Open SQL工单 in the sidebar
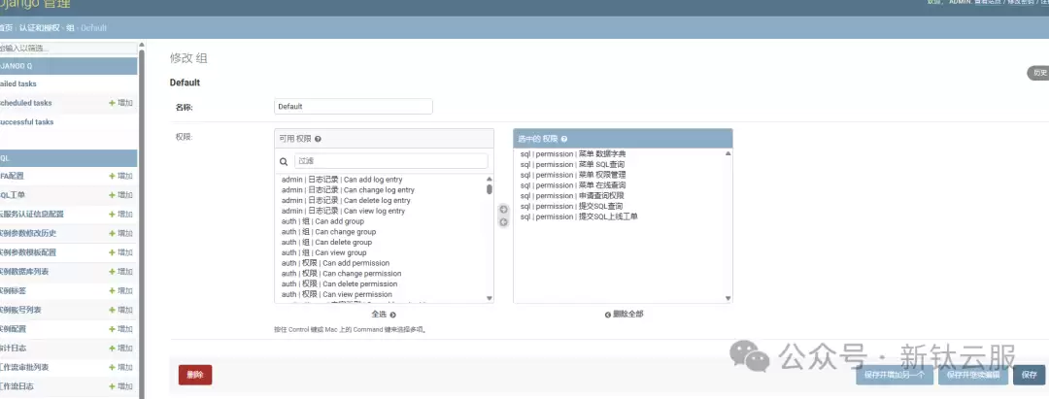Screen dimensions: 1049x399 tap(13, 195)
